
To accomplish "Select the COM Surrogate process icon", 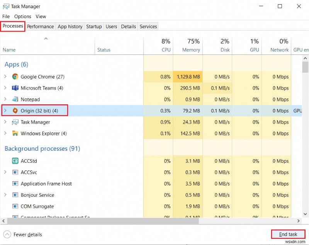I will [x=15, y=206].
